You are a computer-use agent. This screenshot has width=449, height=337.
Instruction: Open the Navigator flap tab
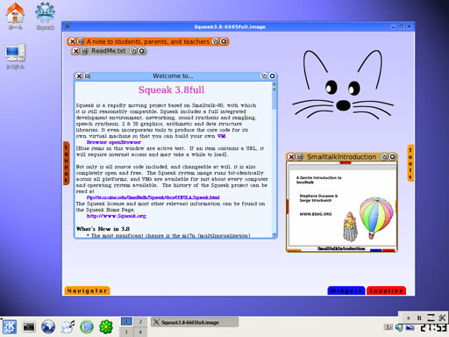[87, 290]
